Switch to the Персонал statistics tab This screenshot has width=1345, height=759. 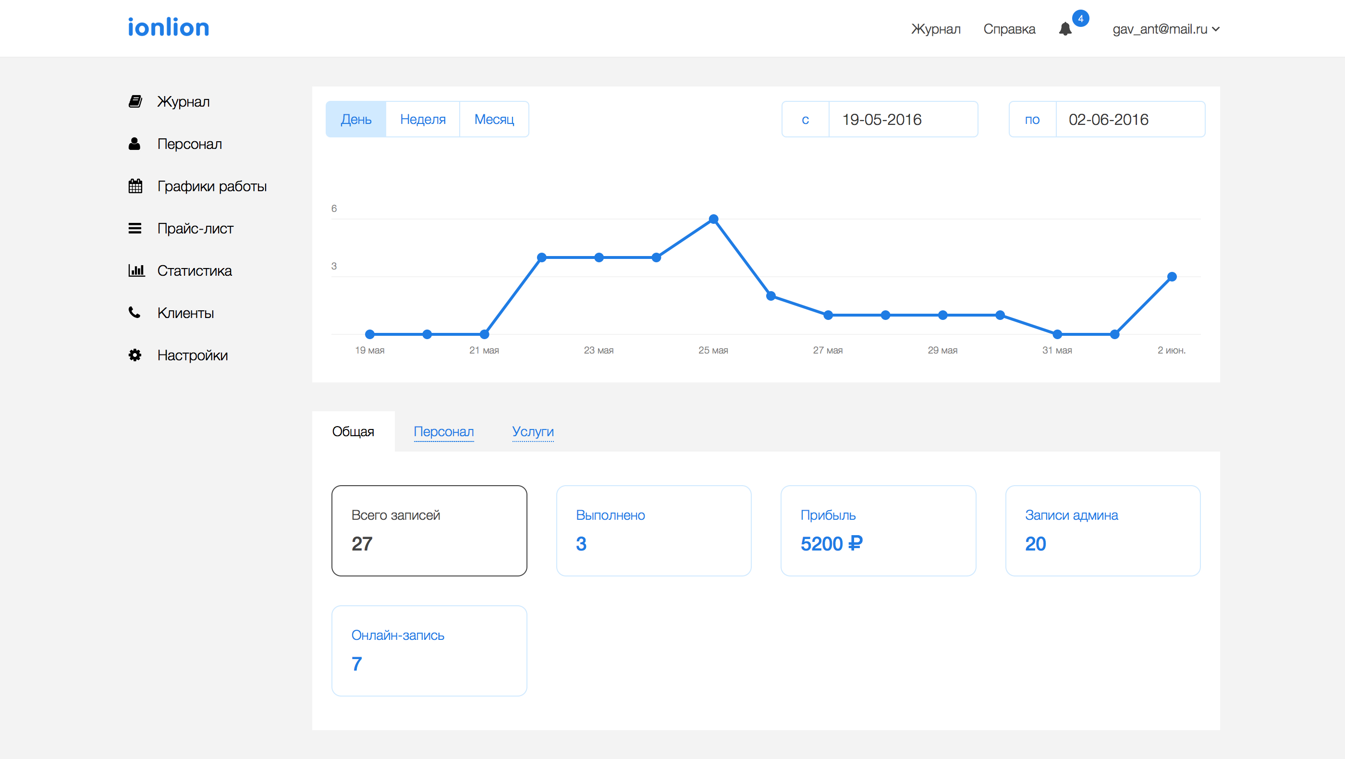coord(443,431)
